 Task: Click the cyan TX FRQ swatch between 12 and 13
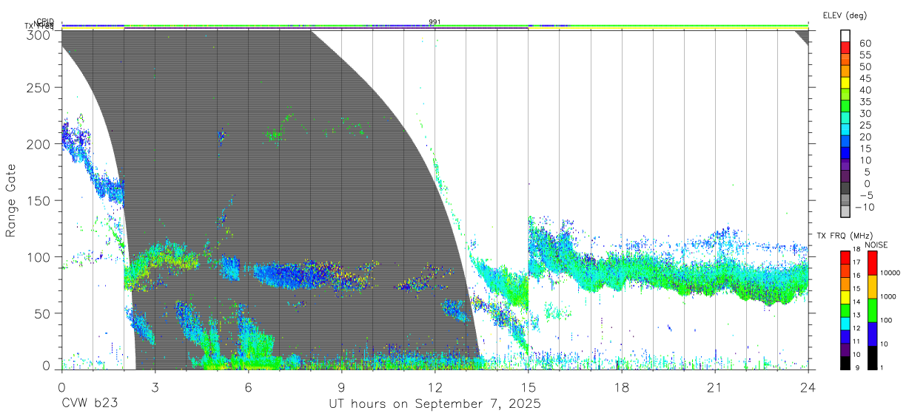click(846, 323)
